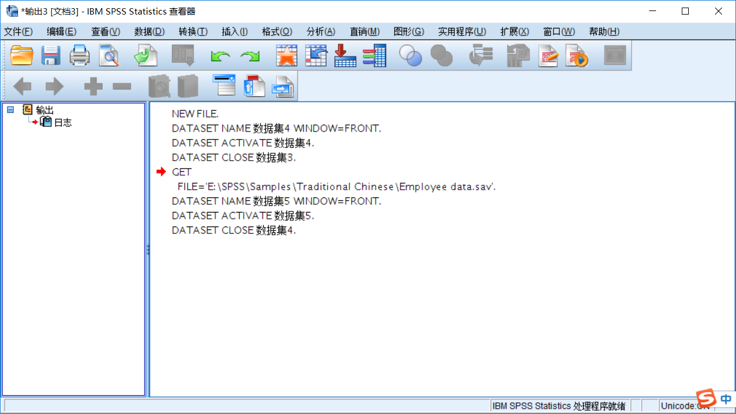
Task: Click the Print icon
Action: pyautogui.click(x=80, y=56)
